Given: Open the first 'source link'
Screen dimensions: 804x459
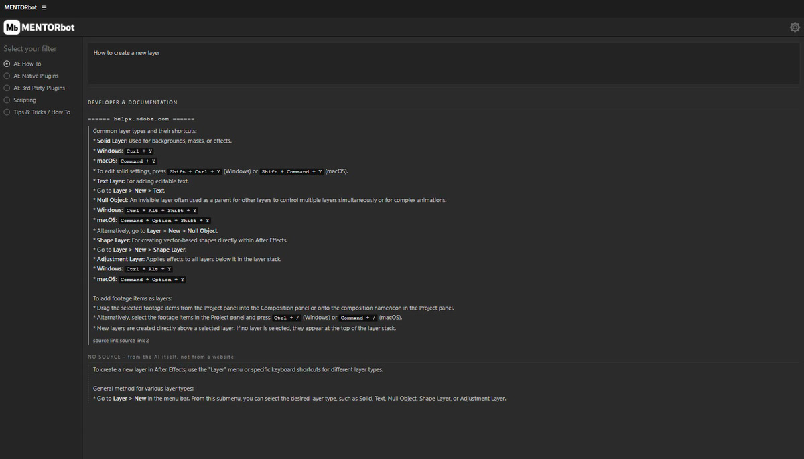Looking at the screenshot, I should coord(105,341).
